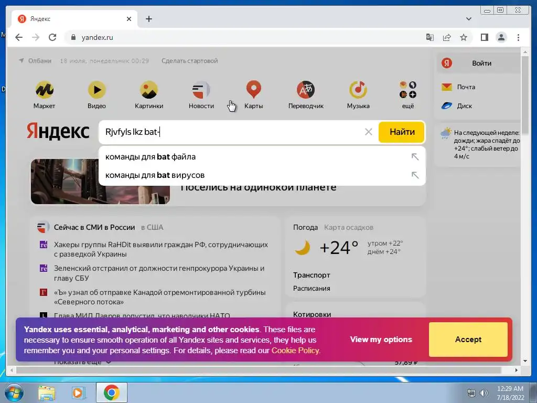Click the Chrome taskbar icon

click(111, 393)
